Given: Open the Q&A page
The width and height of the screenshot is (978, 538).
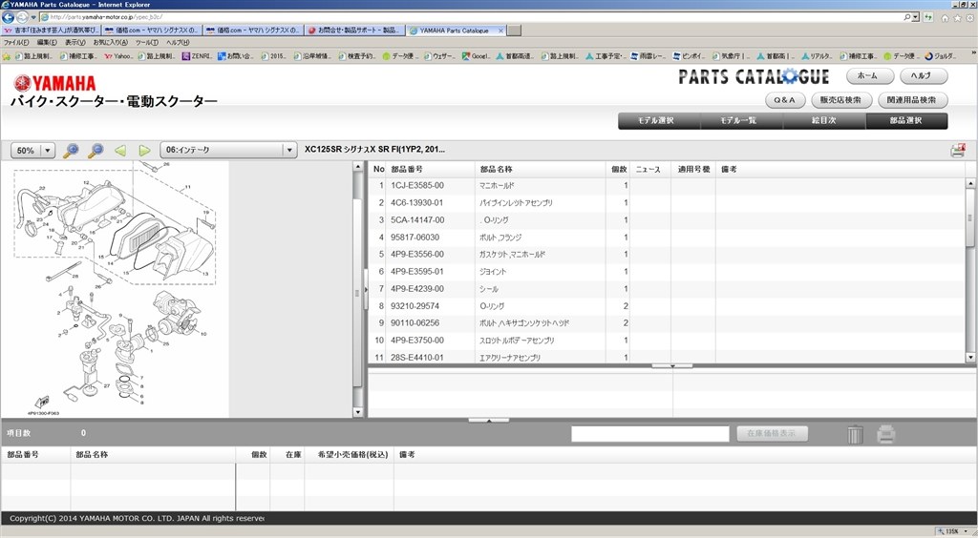Looking at the screenshot, I should tap(785, 99).
